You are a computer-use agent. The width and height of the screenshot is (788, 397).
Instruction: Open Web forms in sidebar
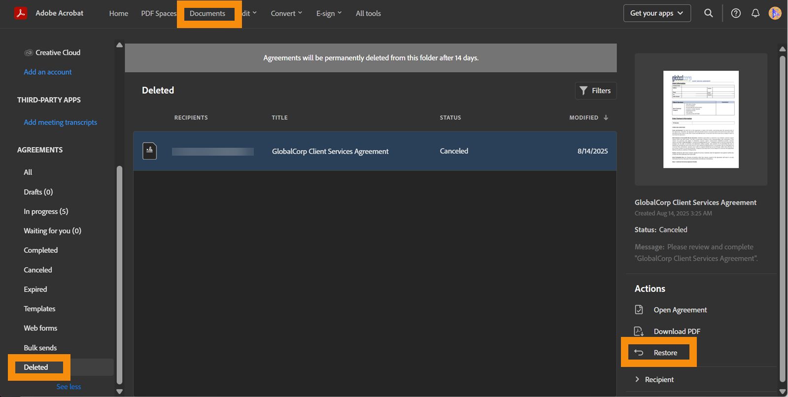(40, 328)
